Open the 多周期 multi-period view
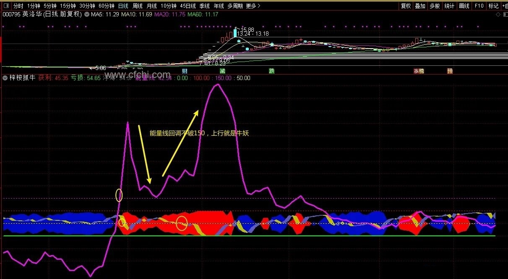 point(235,6)
